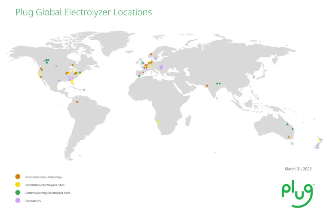Click the orange marker in western India
327x218 pixels.
[x=207, y=86]
